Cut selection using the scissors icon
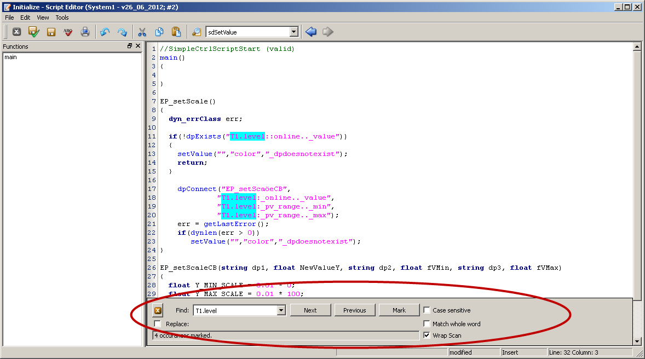Screen dimensions: 645x359 tap(142, 32)
